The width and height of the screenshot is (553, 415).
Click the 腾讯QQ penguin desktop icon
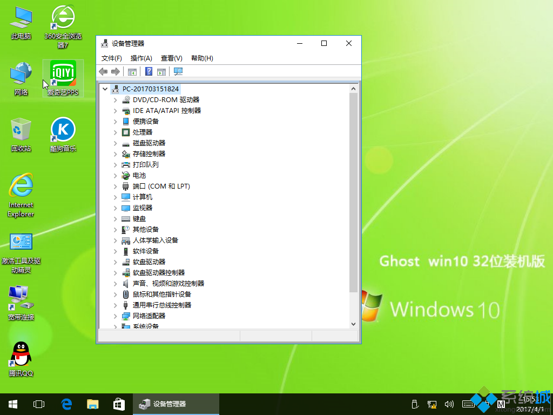point(21,359)
